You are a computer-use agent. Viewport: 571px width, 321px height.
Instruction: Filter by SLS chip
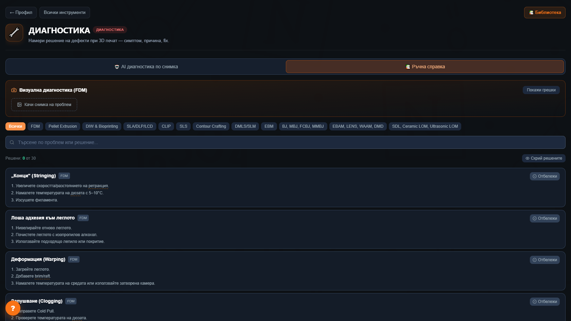pos(184,126)
